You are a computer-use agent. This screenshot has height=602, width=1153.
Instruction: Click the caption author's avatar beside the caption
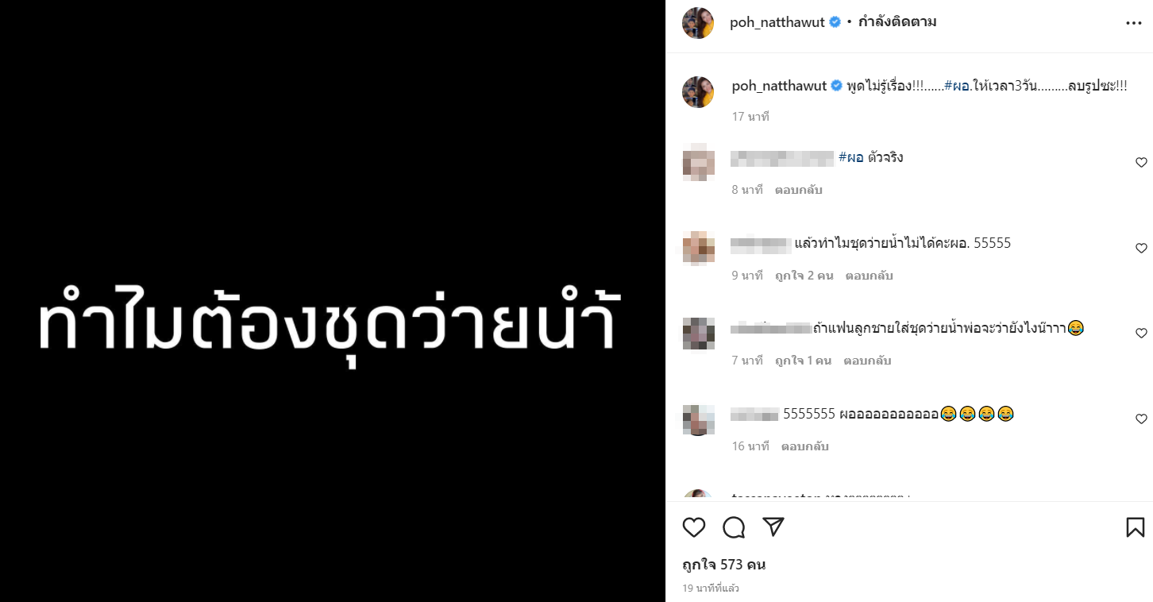[698, 92]
